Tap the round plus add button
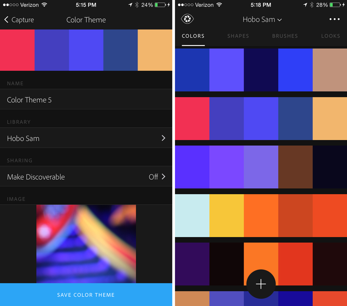The width and height of the screenshot is (347, 306). pyautogui.click(x=261, y=284)
